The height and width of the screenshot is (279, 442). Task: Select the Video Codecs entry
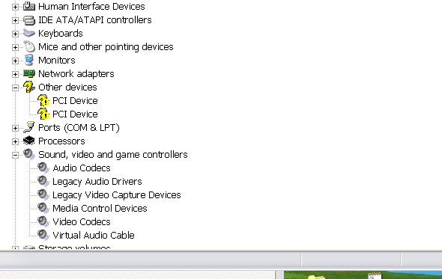coord(82,222)
